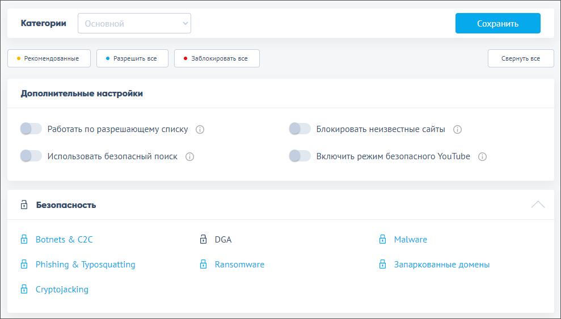Choose the Заблокировать все preset
The image size is (561, 319).
(217, 58)
